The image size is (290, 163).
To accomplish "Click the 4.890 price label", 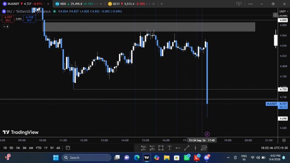I will point(283,20).
